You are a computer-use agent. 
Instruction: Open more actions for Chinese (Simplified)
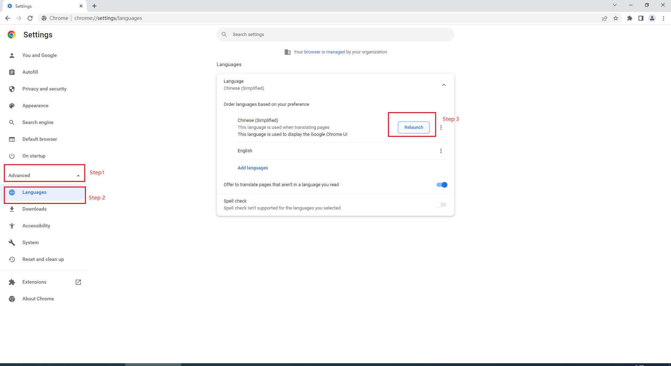[x=441, y=127]
